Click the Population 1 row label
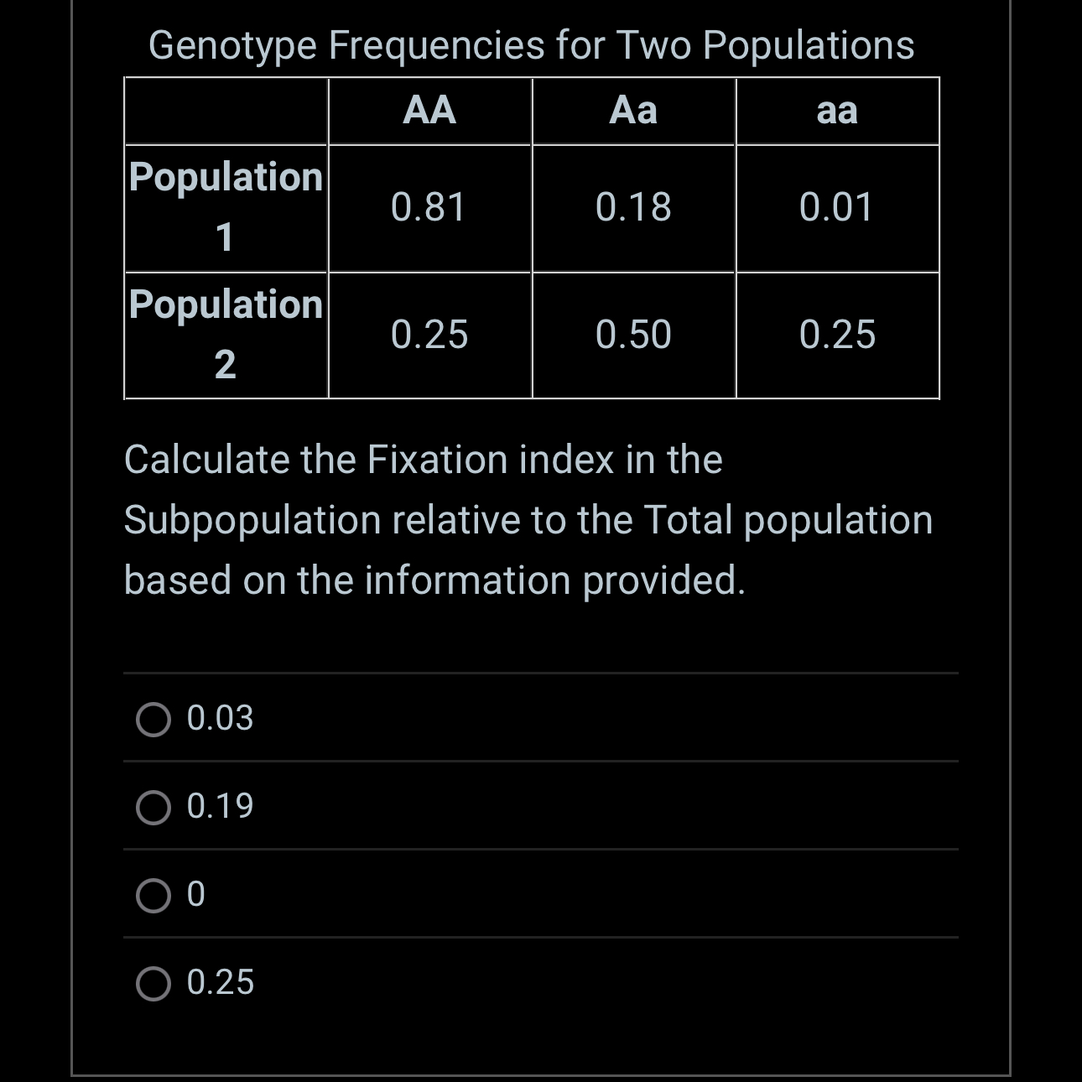The image size is (1082, 1082). (226, 205)
